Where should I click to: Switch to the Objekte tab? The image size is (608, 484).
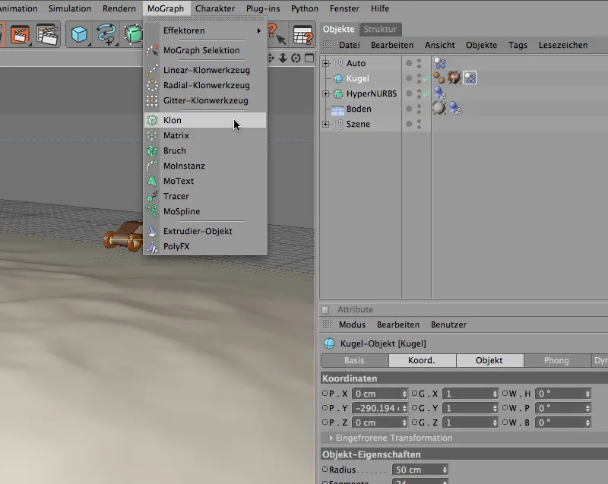338,29
